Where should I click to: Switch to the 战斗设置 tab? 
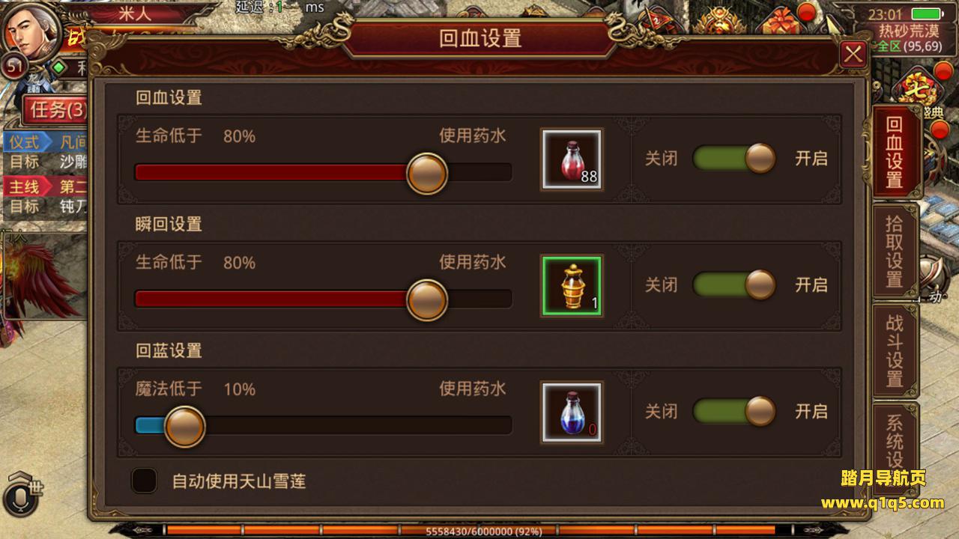point(895,350)
